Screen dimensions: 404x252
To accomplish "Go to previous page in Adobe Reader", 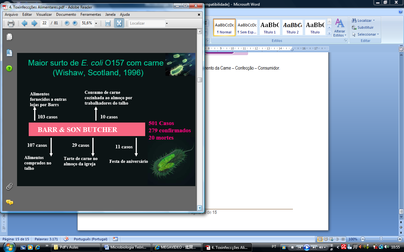I will [x=24, y=23].
